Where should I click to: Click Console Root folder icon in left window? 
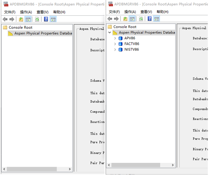5,27
